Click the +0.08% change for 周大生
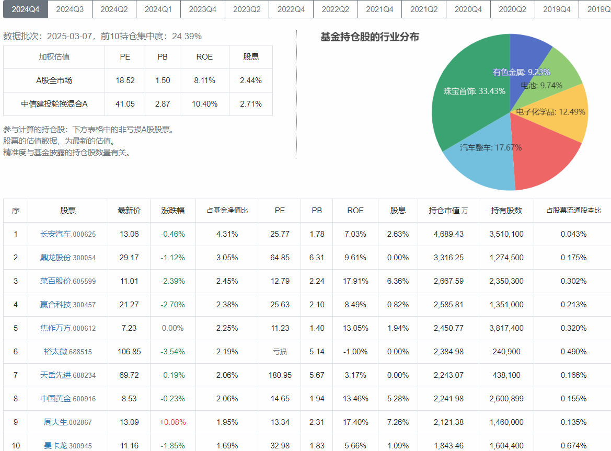This screenshot has width=611, height=451. [172, 422]
